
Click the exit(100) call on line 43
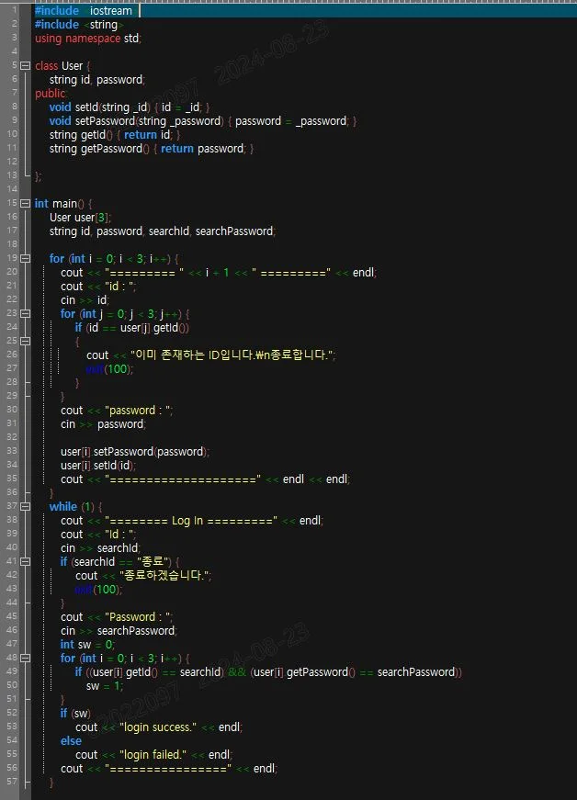(98, 590)
